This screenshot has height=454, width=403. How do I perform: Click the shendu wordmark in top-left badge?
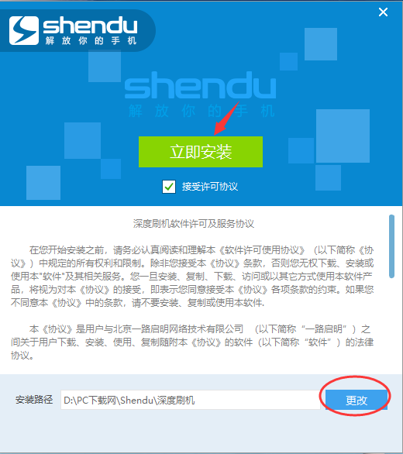(90, 26)
